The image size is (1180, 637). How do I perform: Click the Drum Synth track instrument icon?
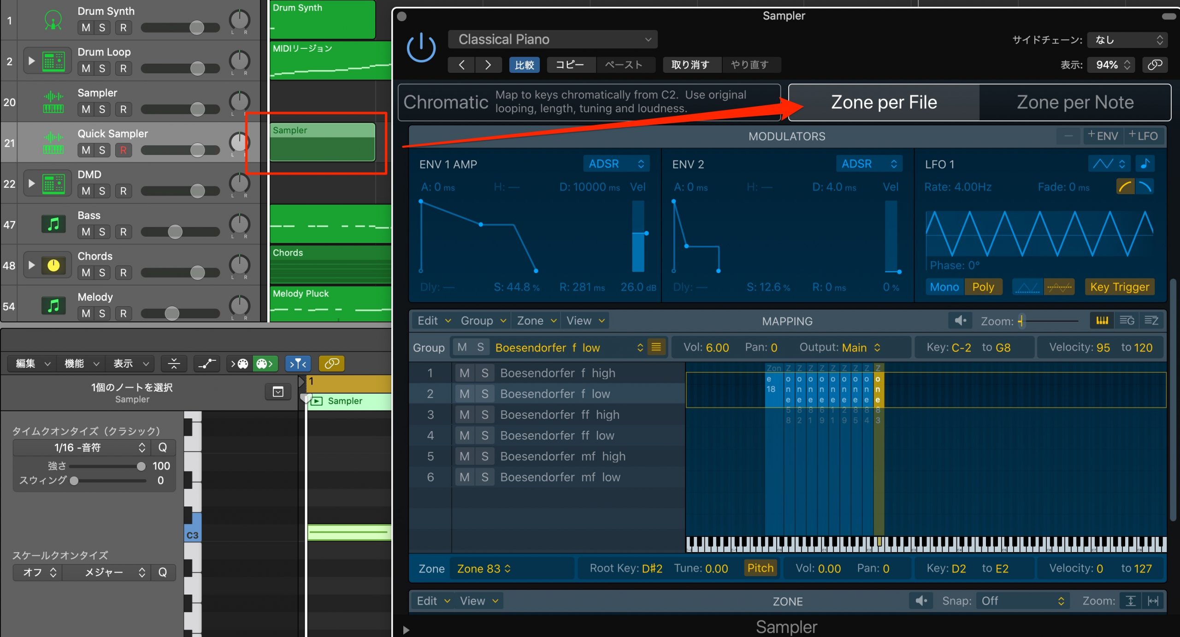coord(53,20)
